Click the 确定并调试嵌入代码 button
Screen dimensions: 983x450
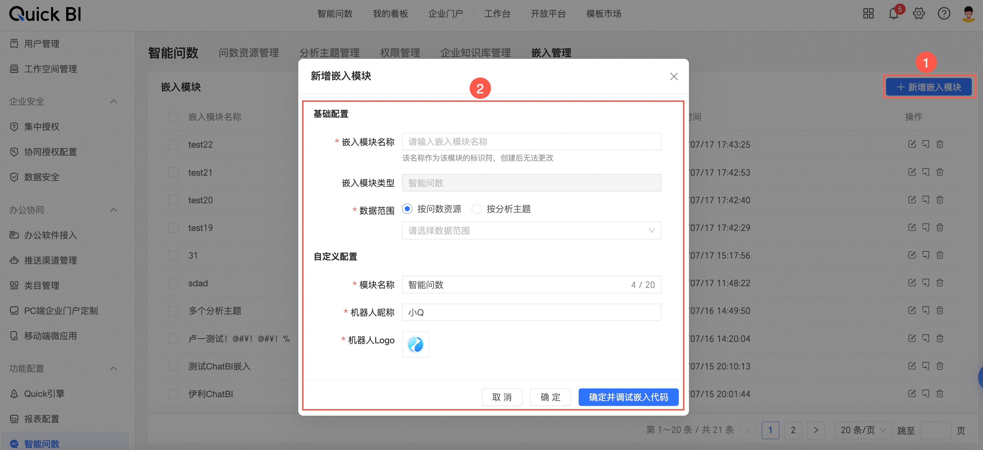coord(628,397)
